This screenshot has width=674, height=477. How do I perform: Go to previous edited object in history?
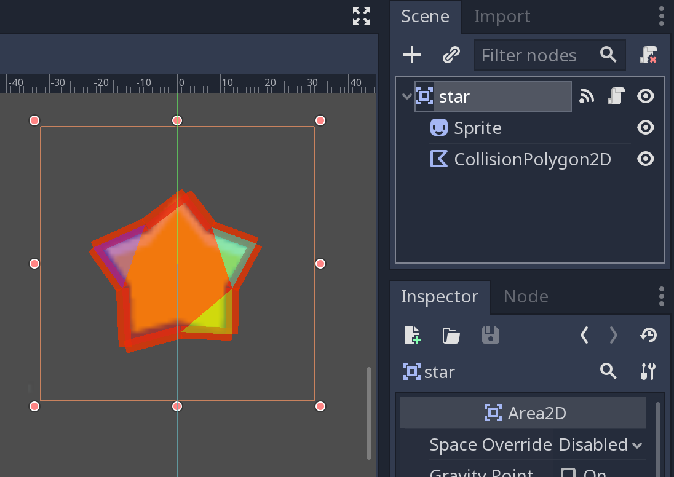pos(584,335)
